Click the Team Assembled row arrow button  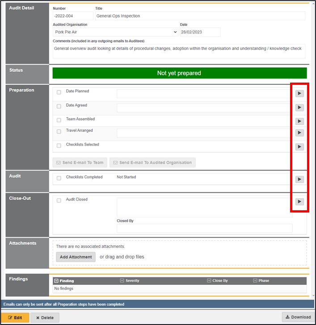pos(299,121)
